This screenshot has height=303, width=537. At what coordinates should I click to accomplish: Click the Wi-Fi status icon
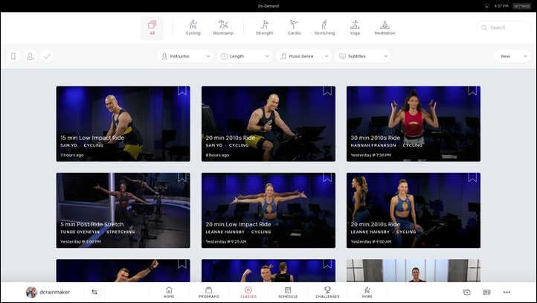click(486, 6)
